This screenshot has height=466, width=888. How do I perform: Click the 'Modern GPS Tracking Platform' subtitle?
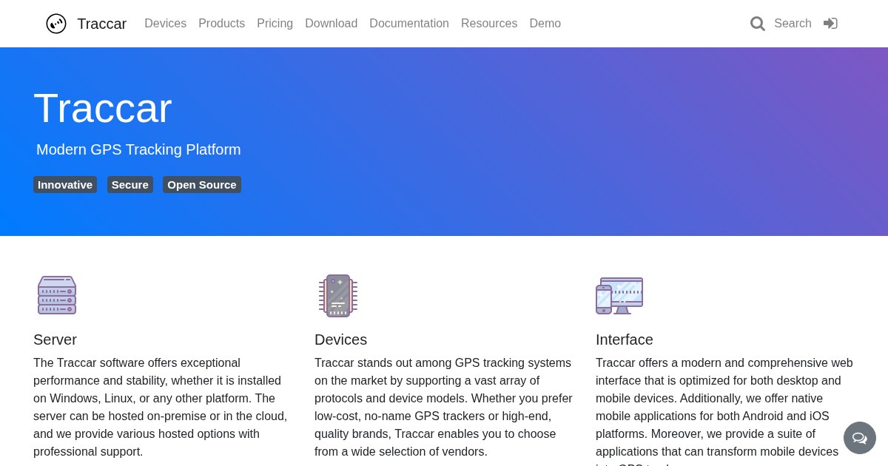pos(138,149)
